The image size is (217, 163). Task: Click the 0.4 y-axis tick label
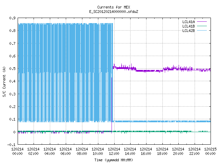point(12,81)
